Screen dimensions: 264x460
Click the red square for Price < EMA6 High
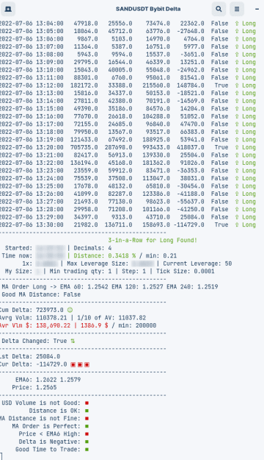pos(87,434)
